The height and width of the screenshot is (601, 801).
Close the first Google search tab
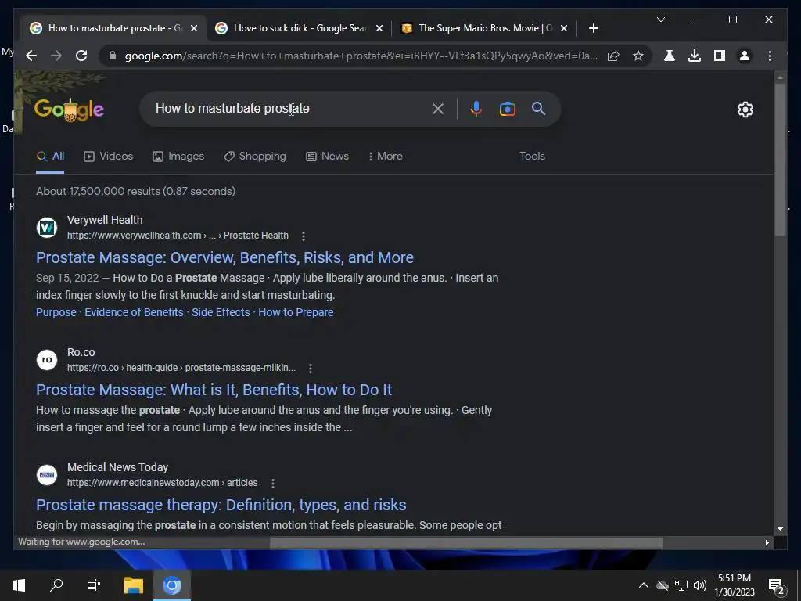click(x=194, y=28)
